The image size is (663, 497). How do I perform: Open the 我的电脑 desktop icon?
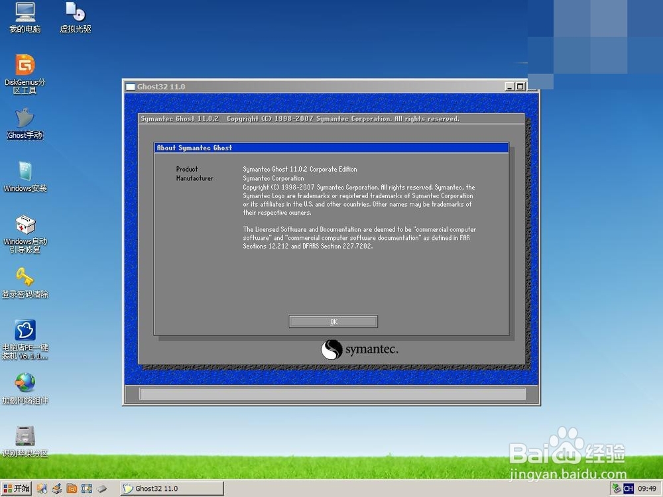click(25, 18)
